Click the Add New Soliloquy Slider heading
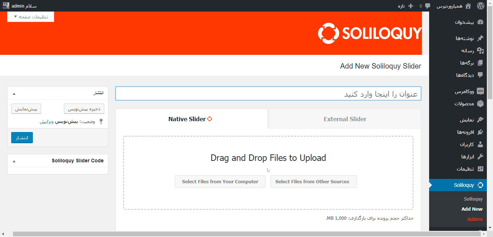The width and height of the screenshot is (493, 237). point(381,66)
